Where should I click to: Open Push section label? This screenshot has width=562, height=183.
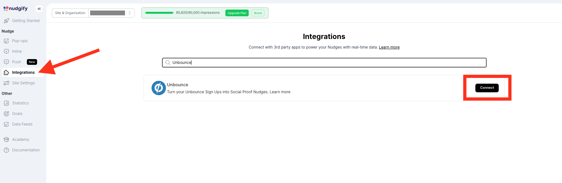(17, 62)
